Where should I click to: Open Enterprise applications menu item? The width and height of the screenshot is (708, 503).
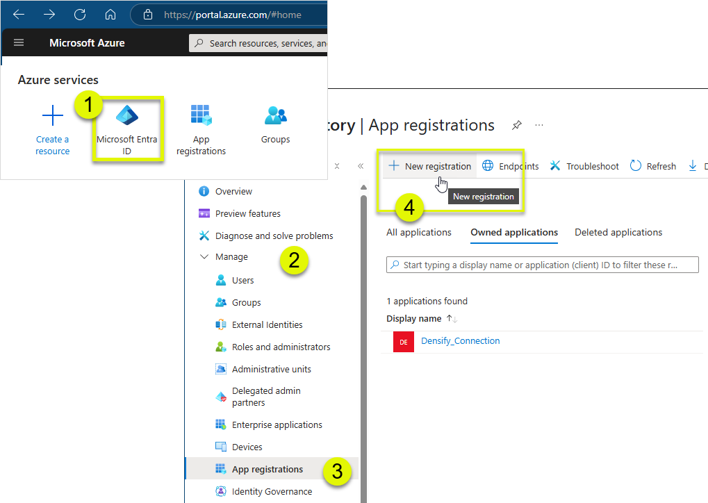(x=277, y=425)
